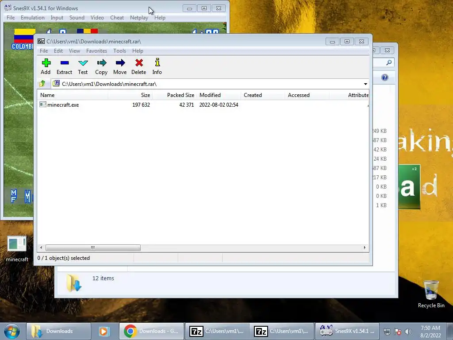The image size is (453, 340).
Task: Click the Downloads folder icon in details pane
Action: pos(74,283)
